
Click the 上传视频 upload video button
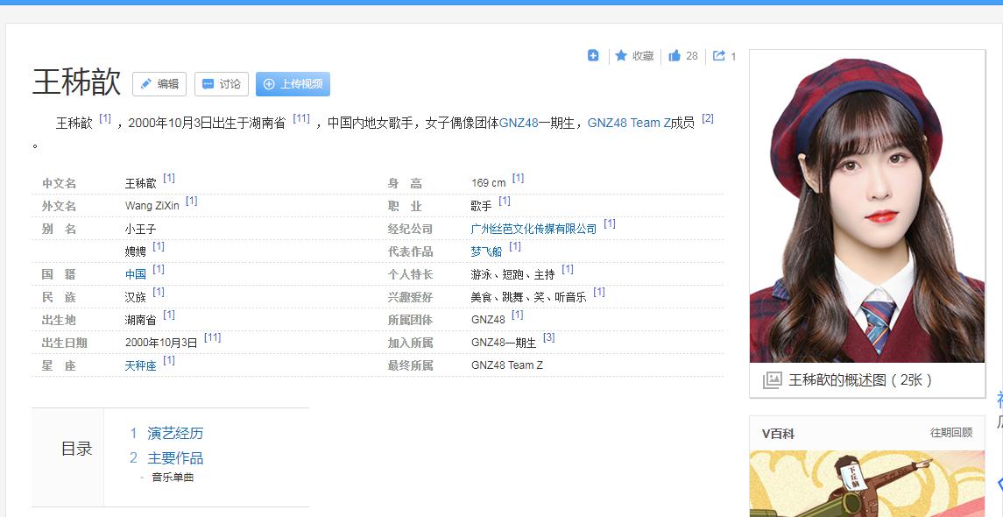point(293,84)
